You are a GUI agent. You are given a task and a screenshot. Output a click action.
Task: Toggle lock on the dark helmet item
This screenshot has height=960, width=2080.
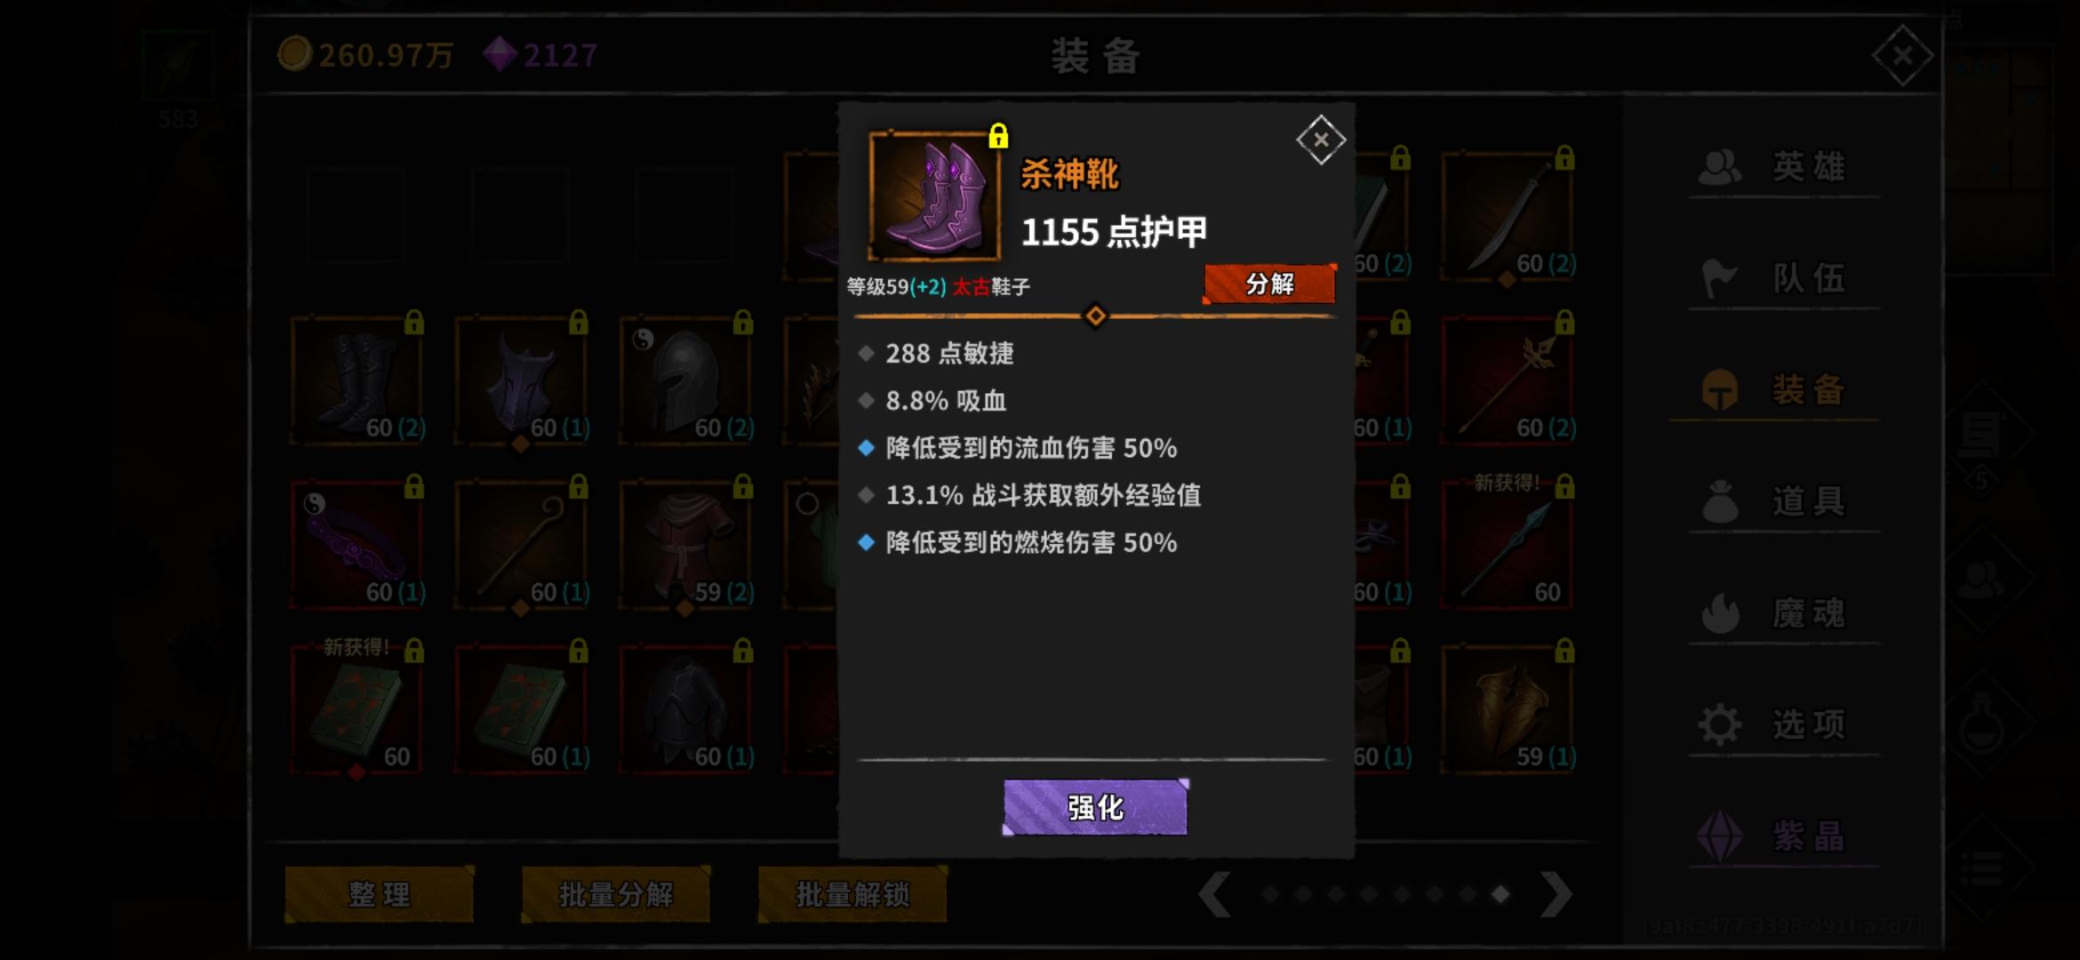click(743, 322)
